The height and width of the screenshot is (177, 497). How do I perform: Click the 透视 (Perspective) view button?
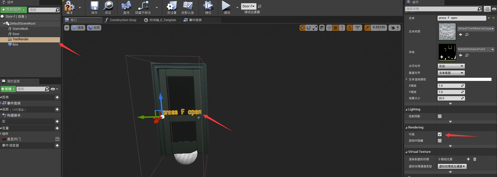(x=78, y=28)
